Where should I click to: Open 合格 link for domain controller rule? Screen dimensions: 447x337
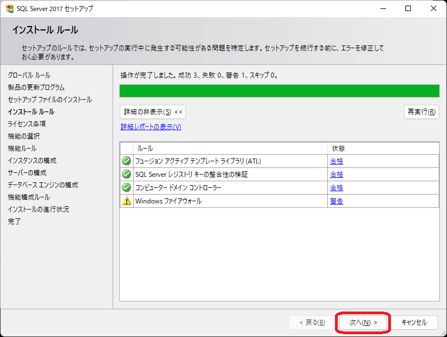pyautogui.click(x=337, y=188)
